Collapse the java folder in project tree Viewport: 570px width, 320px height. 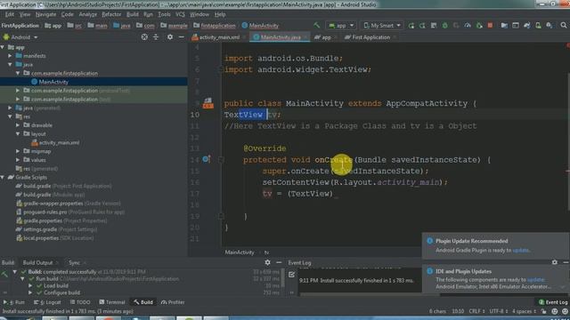click(10, 65)
